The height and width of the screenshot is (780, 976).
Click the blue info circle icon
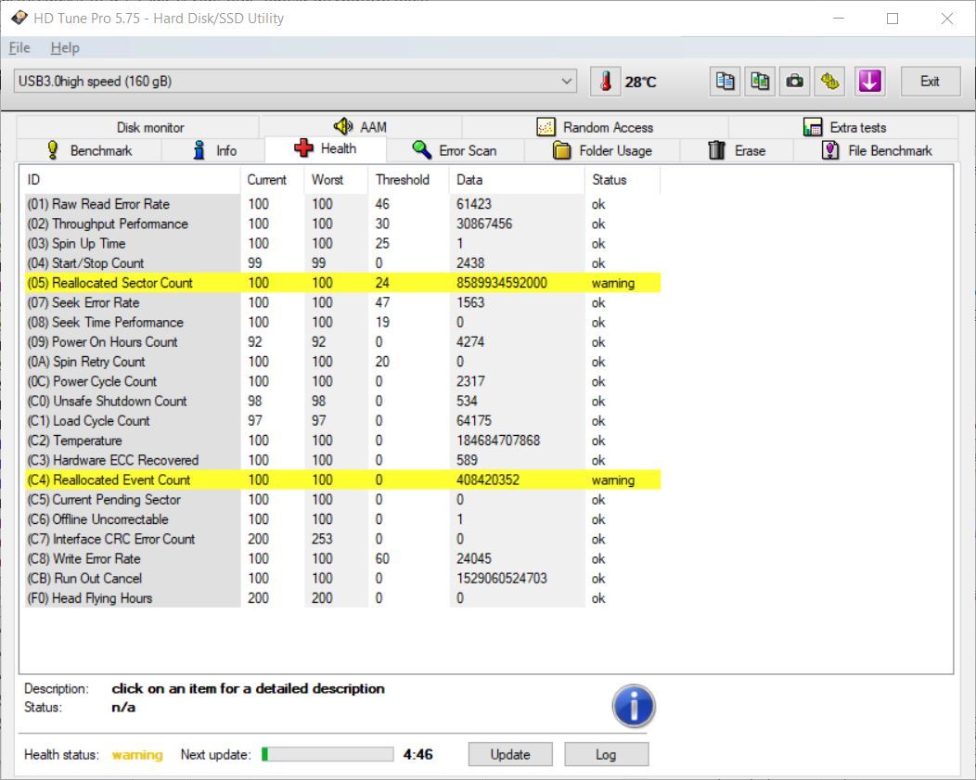tap(634, 707)
